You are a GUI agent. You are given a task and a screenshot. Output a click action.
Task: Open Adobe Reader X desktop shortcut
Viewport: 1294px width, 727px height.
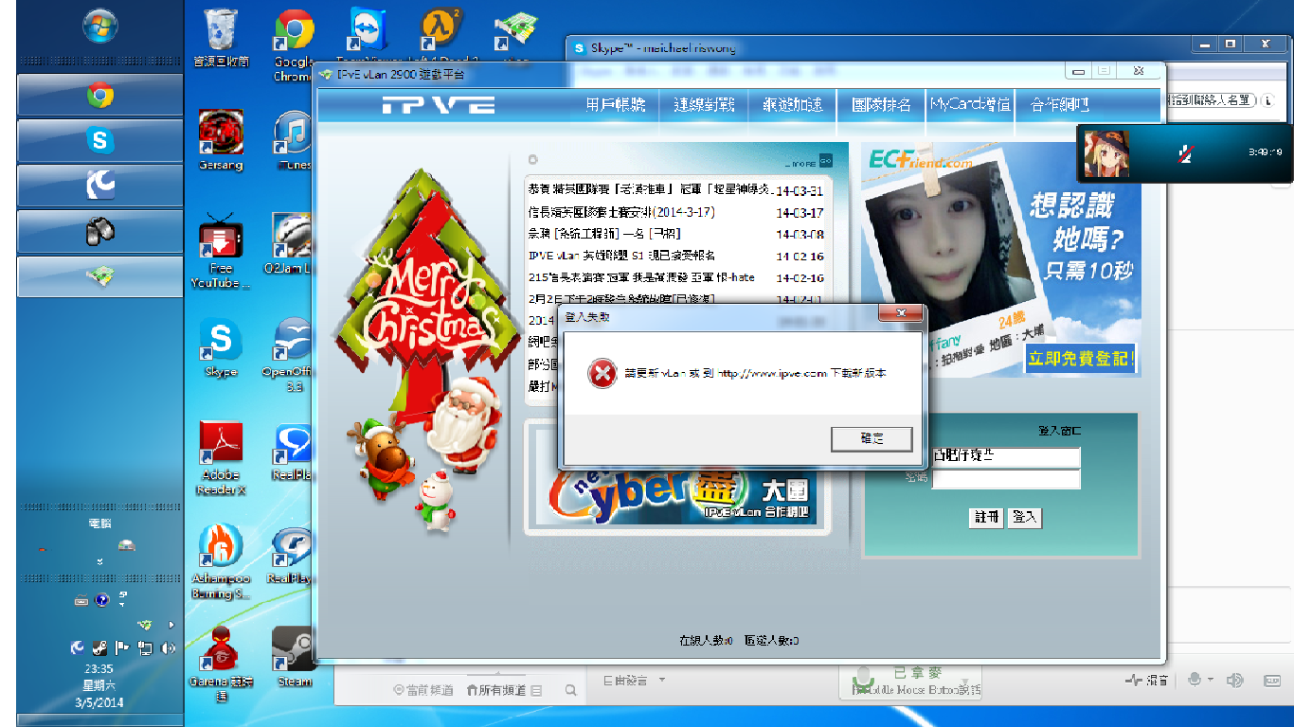point(221,458)
